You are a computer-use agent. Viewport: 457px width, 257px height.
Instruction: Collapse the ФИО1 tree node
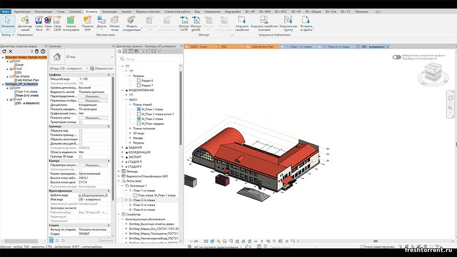(126, 100)
